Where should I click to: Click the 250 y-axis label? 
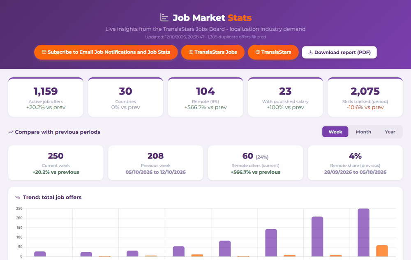coord(19,208)
